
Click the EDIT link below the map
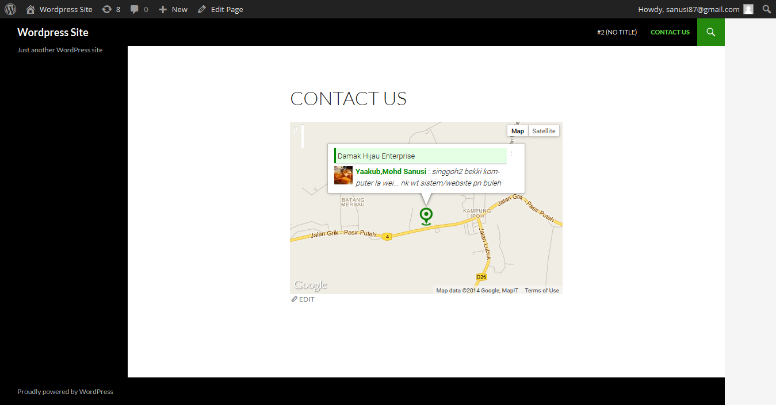(303, 299)
